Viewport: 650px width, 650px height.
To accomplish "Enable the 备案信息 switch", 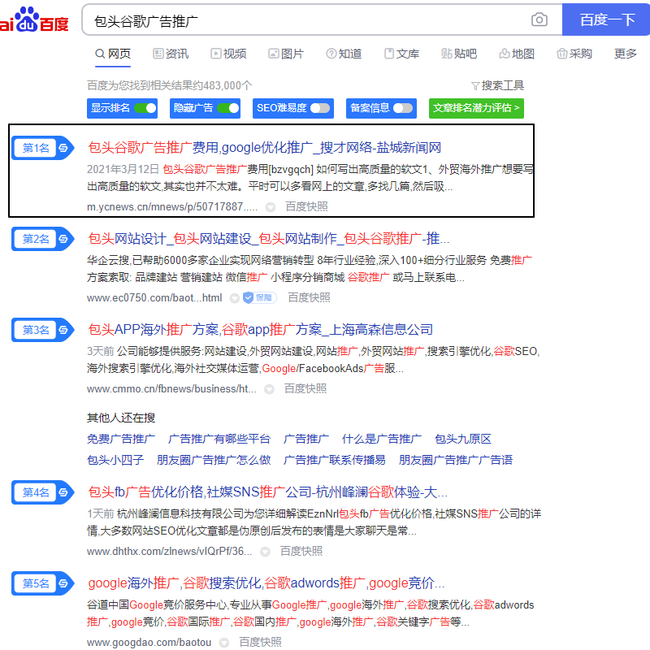I will [403, 108].
